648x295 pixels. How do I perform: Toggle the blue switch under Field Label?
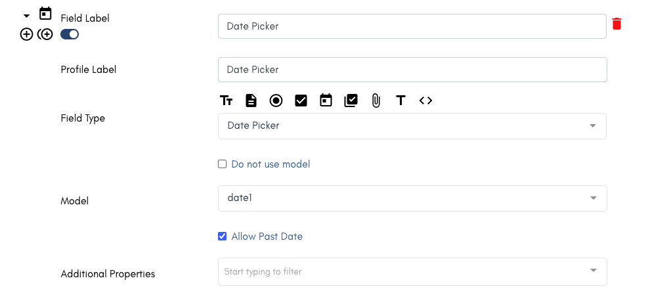pos(70,34)
